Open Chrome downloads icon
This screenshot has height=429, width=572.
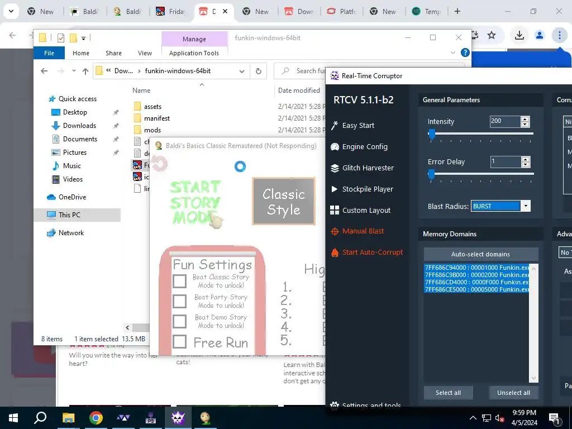pyautogui.click(x=519, y=35)
